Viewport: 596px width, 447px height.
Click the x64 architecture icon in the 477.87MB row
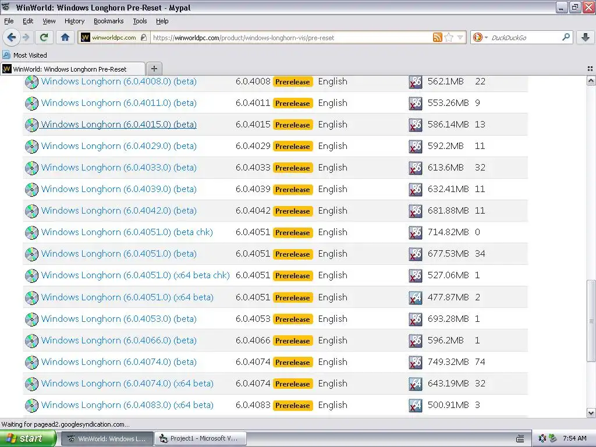click(x=416, y=297)
